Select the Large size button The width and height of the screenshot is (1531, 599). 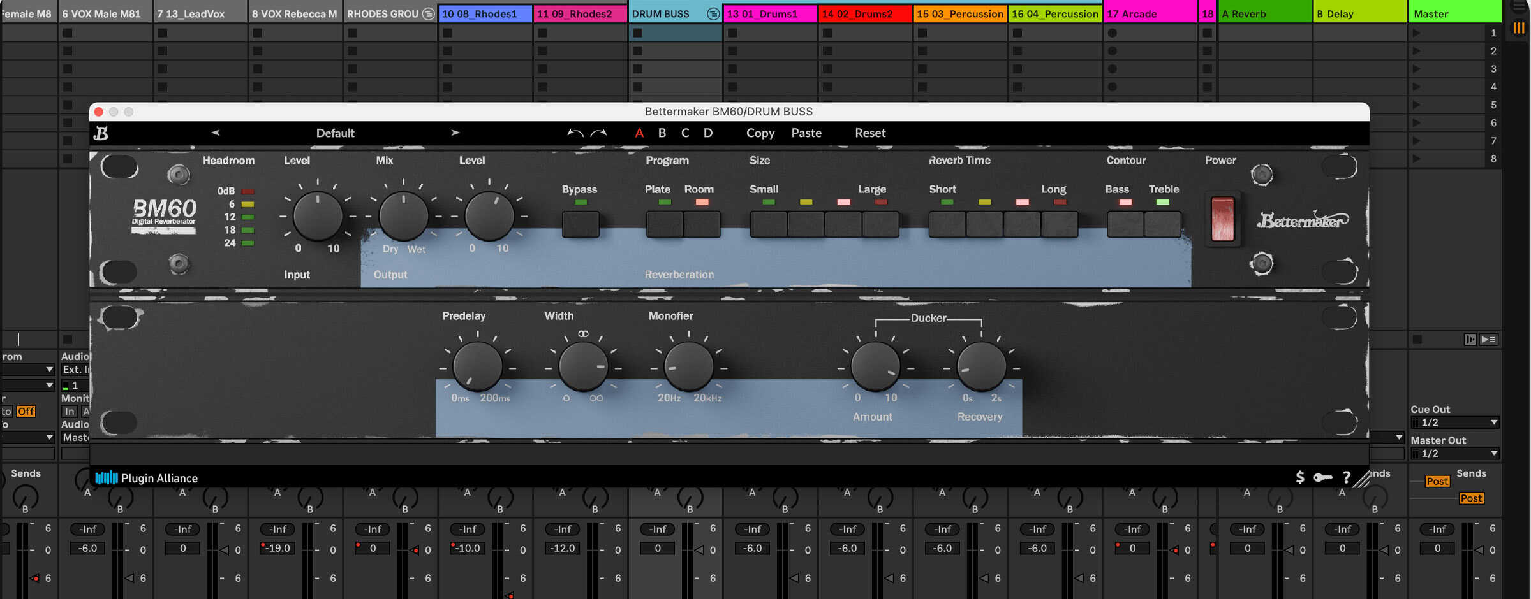click(x=881, y=224)
